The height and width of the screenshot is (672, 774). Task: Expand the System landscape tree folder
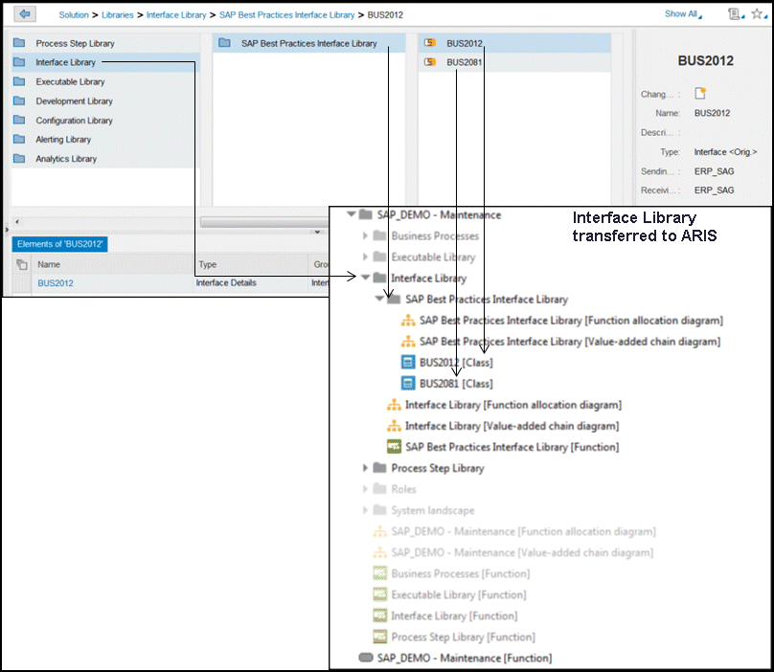click(x=365, y=509)
